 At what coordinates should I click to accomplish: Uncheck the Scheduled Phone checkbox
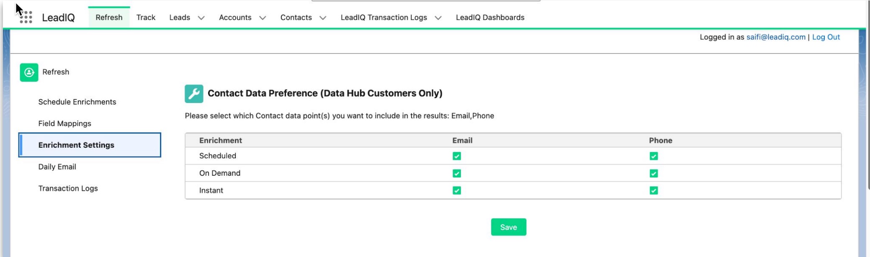653,156
